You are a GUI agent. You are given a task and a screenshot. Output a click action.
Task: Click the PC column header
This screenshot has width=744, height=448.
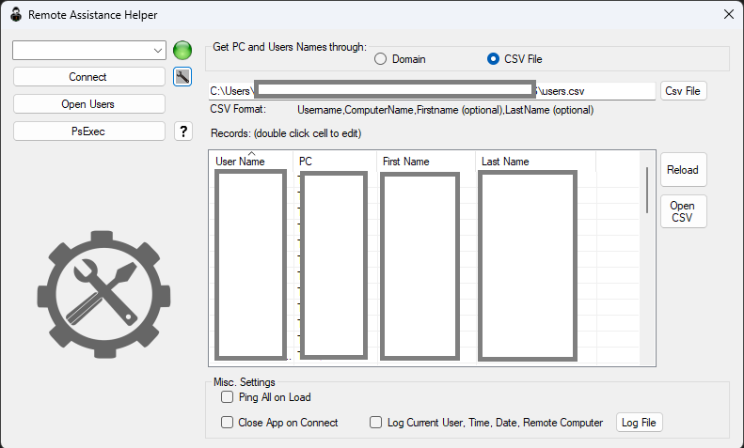tap(335, 161)
